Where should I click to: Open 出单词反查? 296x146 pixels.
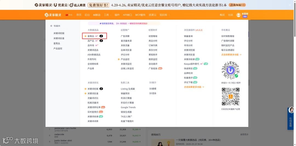(x=126, y=50)
